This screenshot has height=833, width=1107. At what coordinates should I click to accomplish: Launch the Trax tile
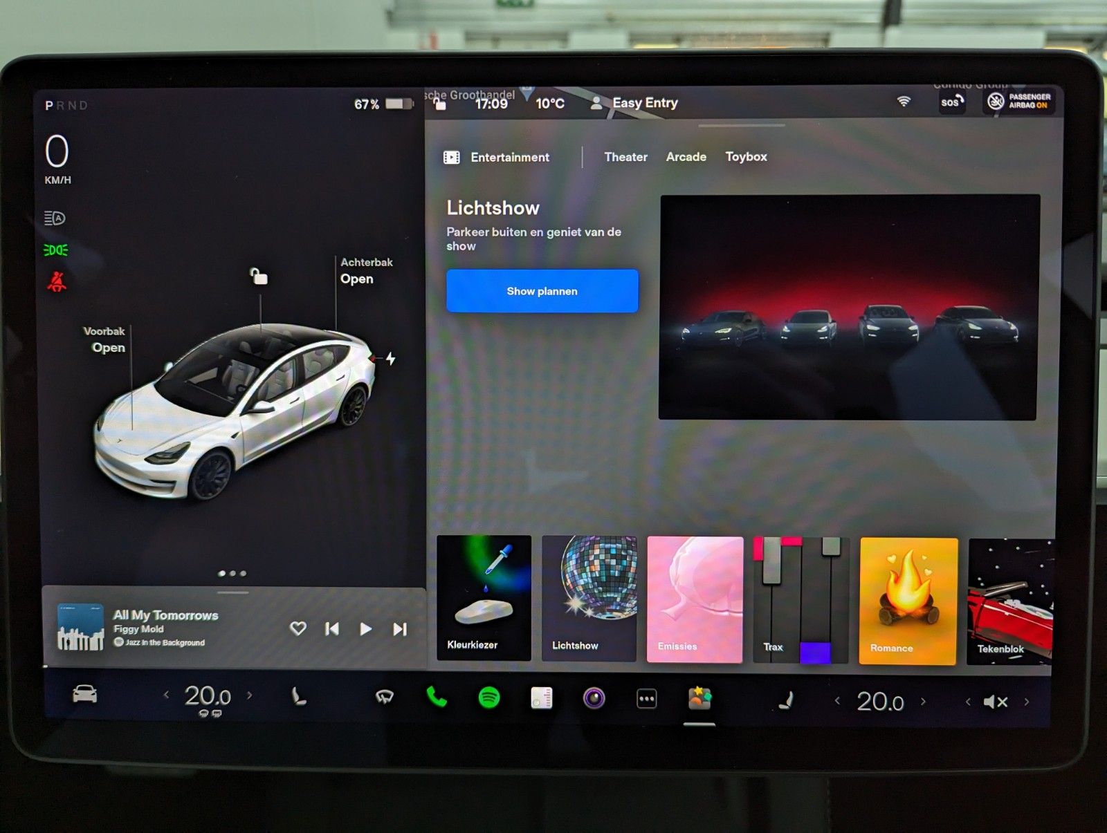tap(800, 600)
